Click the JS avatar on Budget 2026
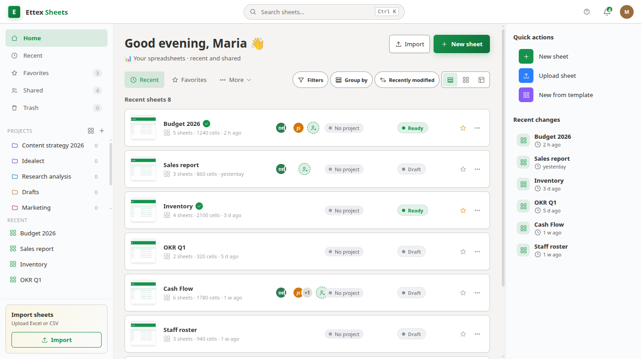The width and height of the screenshot is (641, 359). tap(299, 128)
